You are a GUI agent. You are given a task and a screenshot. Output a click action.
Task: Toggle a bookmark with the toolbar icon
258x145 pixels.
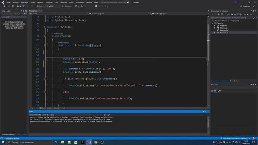point(96,6)
